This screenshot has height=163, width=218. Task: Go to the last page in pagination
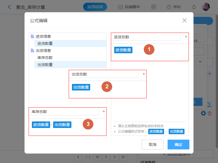pos(123,157)
